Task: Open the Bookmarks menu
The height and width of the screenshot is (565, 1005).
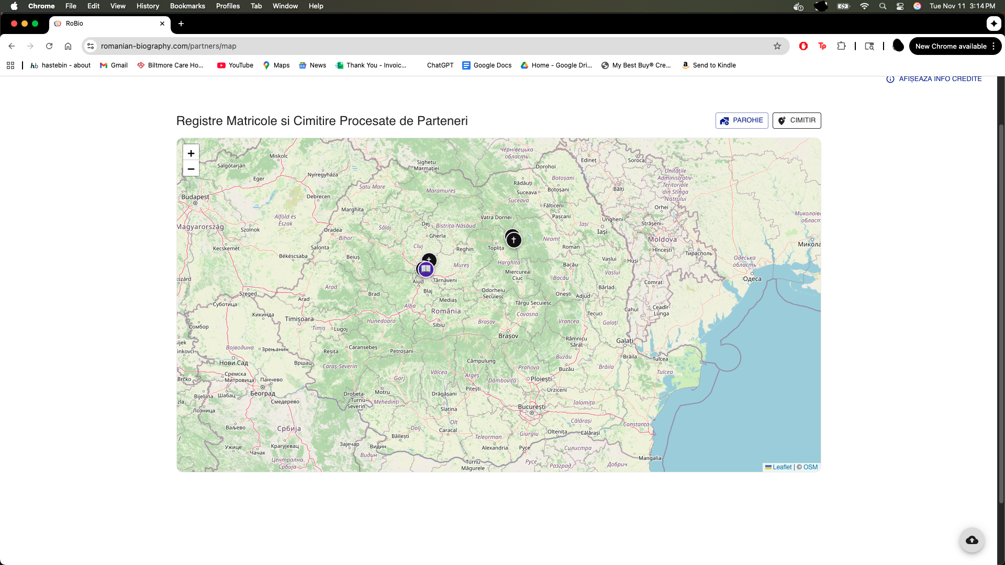Action: [187, 6]
